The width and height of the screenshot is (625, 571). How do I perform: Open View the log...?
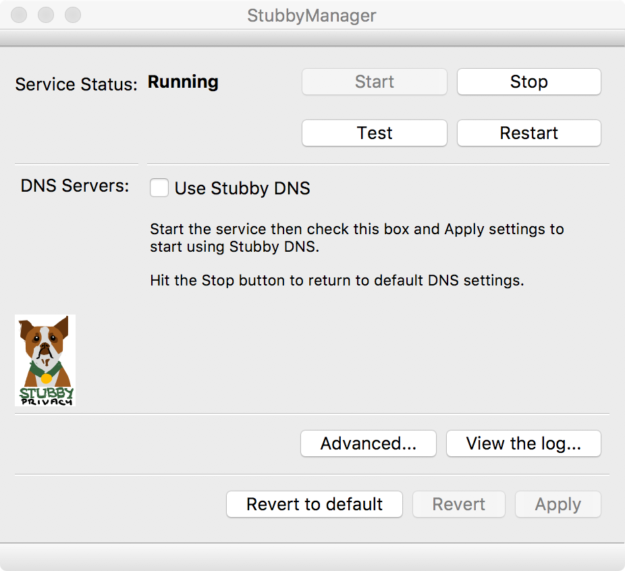(x=523, y=443)
